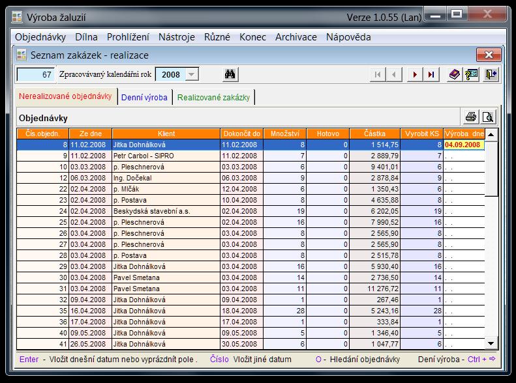Click the binoculars search icon

pos(230,74)
